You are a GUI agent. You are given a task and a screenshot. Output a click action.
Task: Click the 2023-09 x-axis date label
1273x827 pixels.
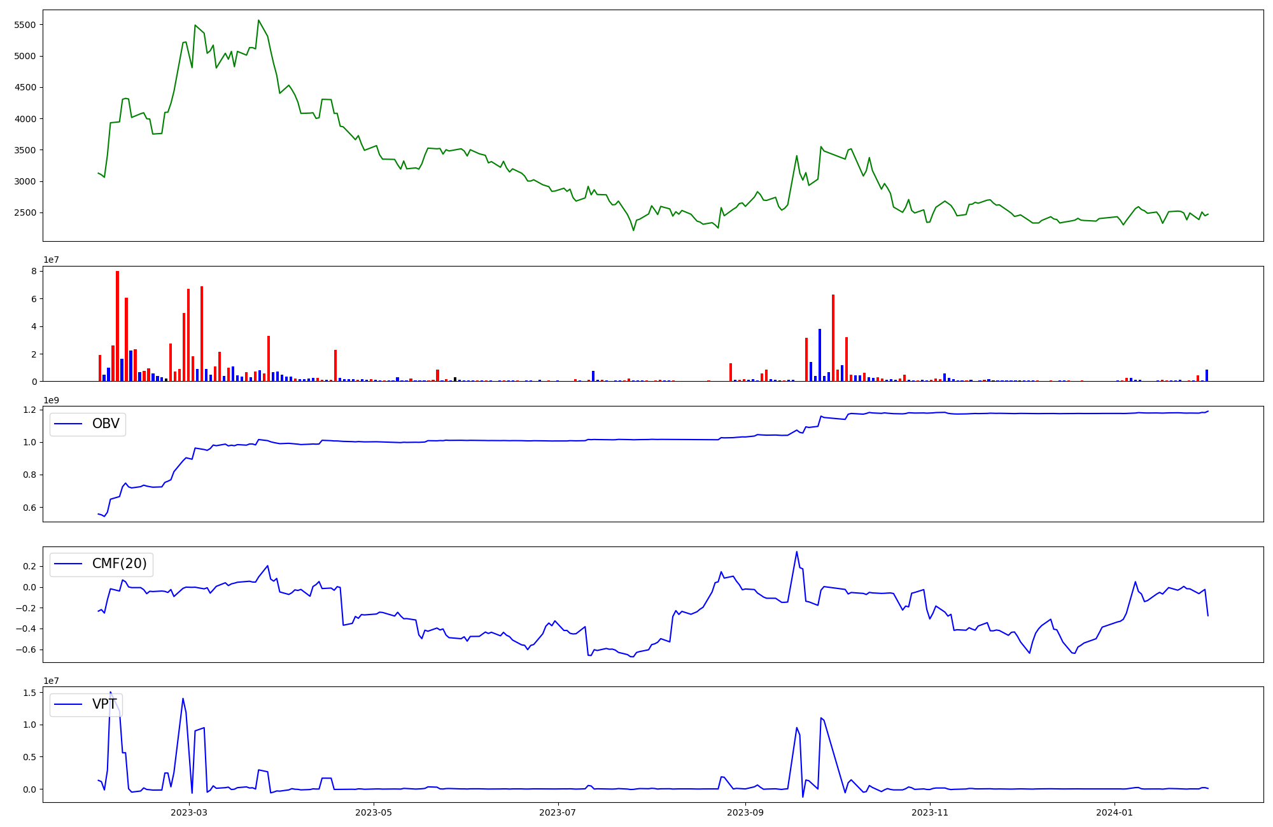745,812
